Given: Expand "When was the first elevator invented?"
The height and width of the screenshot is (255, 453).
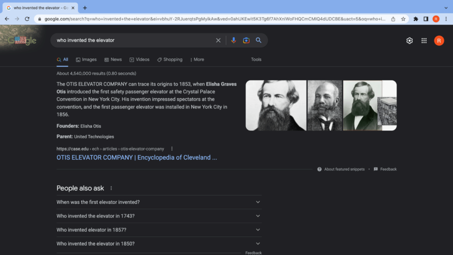Looking at the screenshot, I should [x=258, y=202].
